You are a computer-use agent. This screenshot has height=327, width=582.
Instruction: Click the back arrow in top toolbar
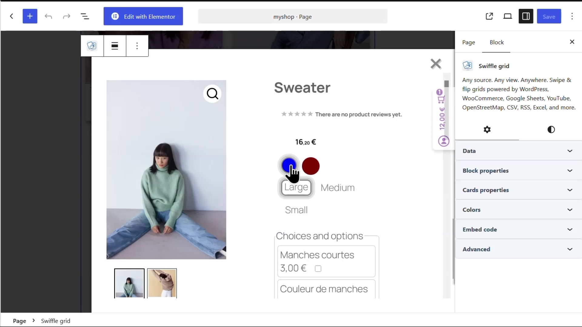click(x=12, y=16)
